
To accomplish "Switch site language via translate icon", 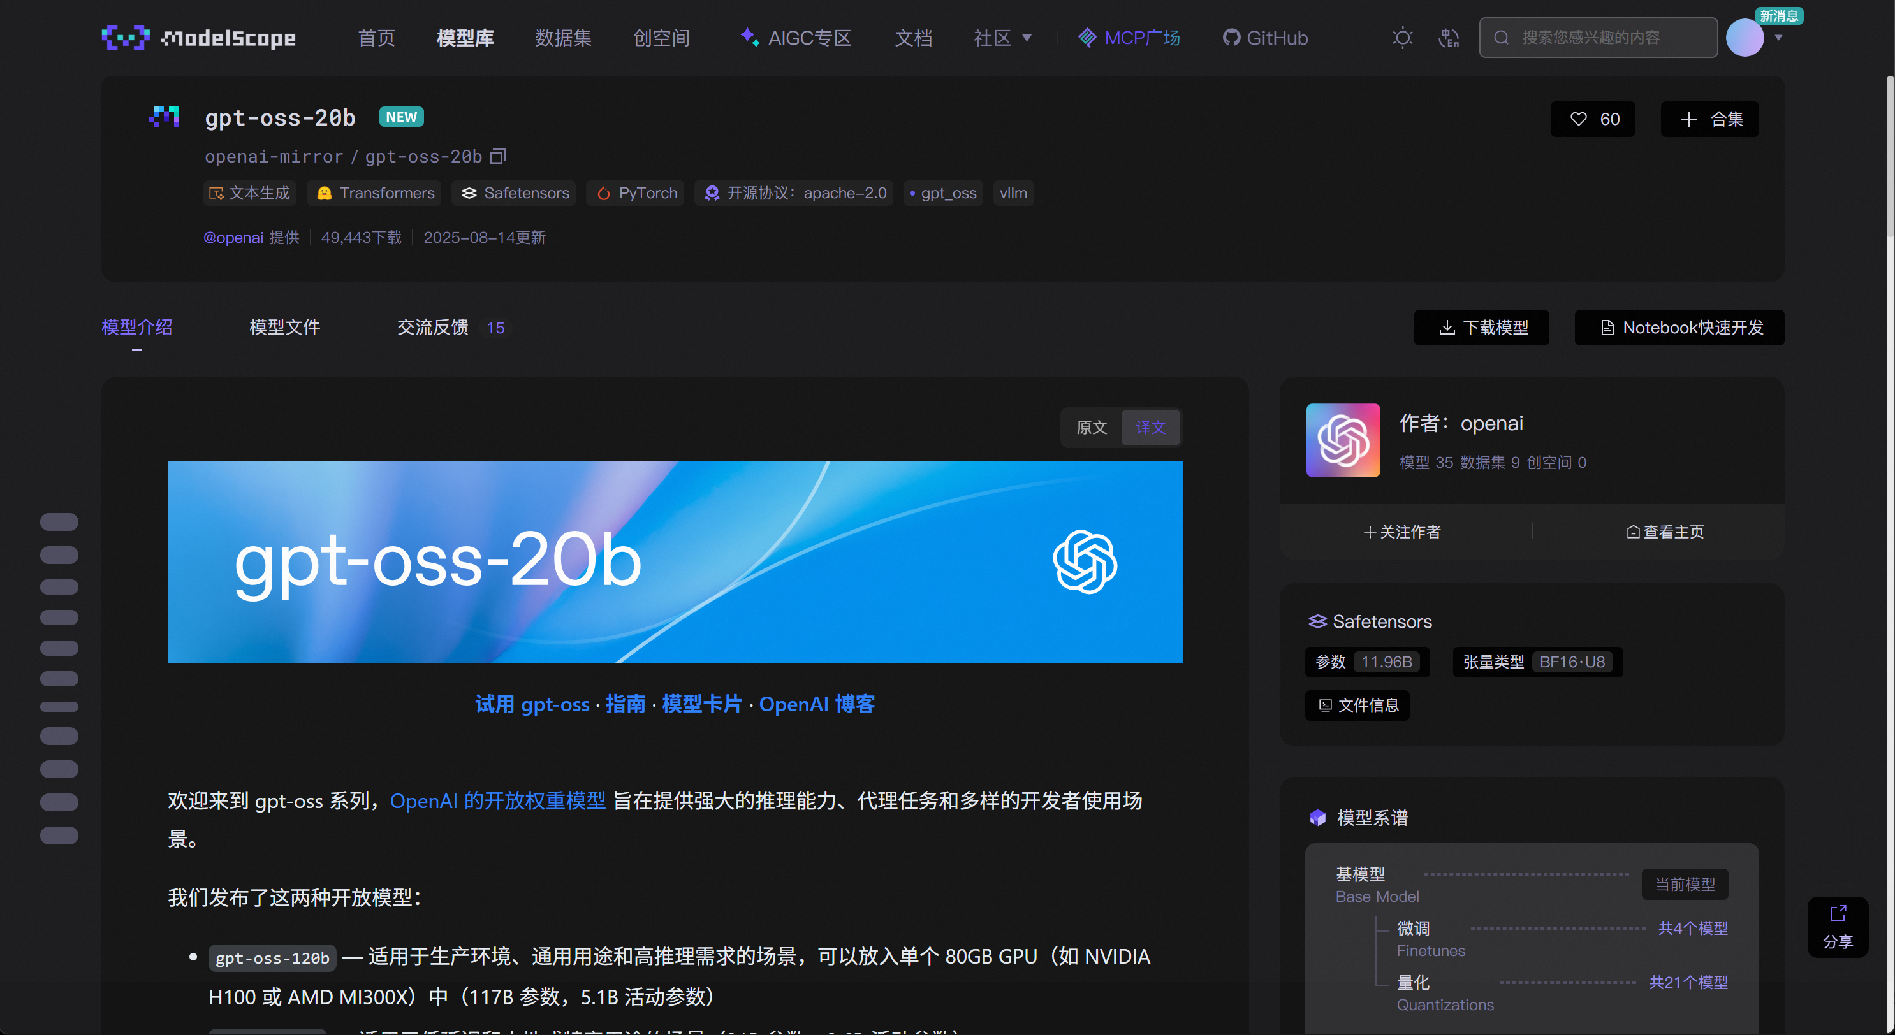I will pos(1449,38).
